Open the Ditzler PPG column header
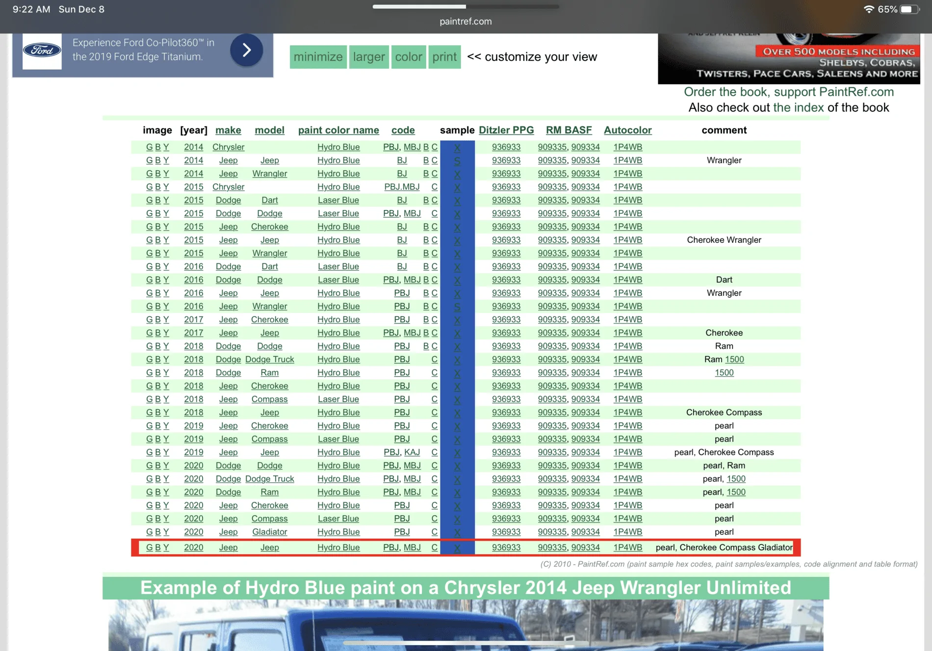Screen dimensions: 932x651 coord(506,130)
